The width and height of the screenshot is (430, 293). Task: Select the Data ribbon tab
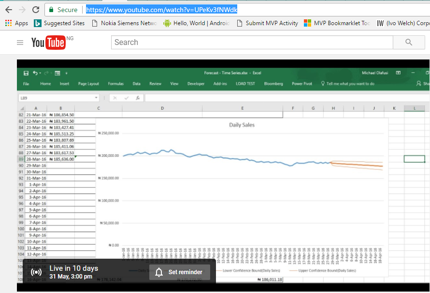click(137, 84)
